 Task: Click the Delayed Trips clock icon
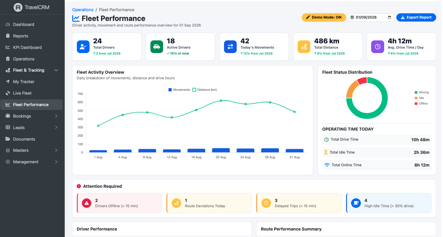266,203
